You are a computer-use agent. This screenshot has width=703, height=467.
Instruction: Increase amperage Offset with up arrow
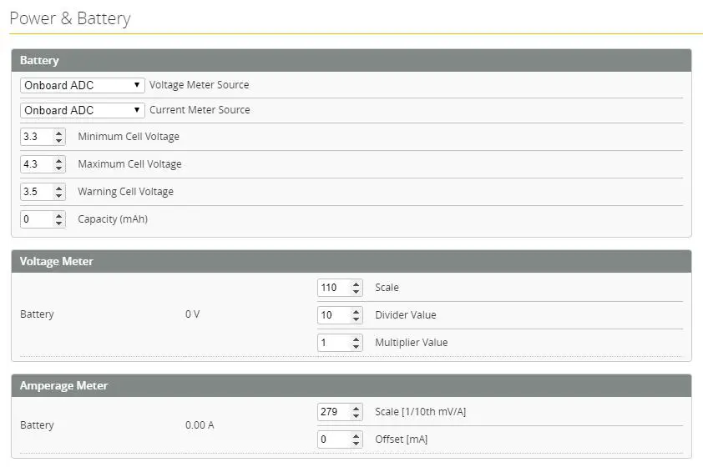[357, 436]
